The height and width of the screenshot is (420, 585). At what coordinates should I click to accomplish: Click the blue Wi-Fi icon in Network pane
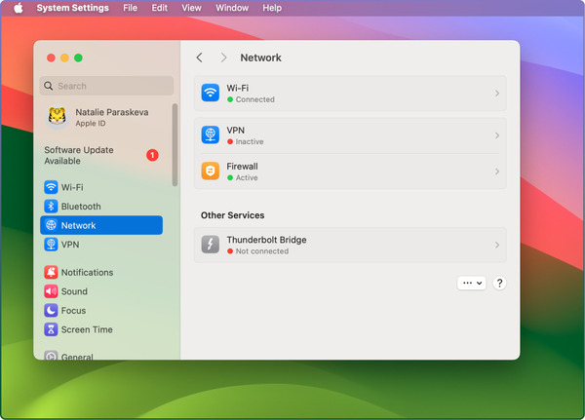pyautogui.click(x=211, y=93)
